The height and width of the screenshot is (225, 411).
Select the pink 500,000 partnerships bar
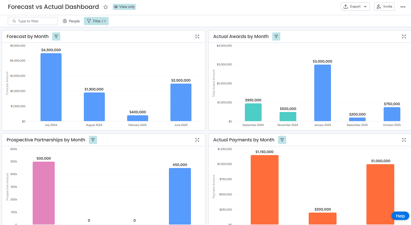(44, 193)
